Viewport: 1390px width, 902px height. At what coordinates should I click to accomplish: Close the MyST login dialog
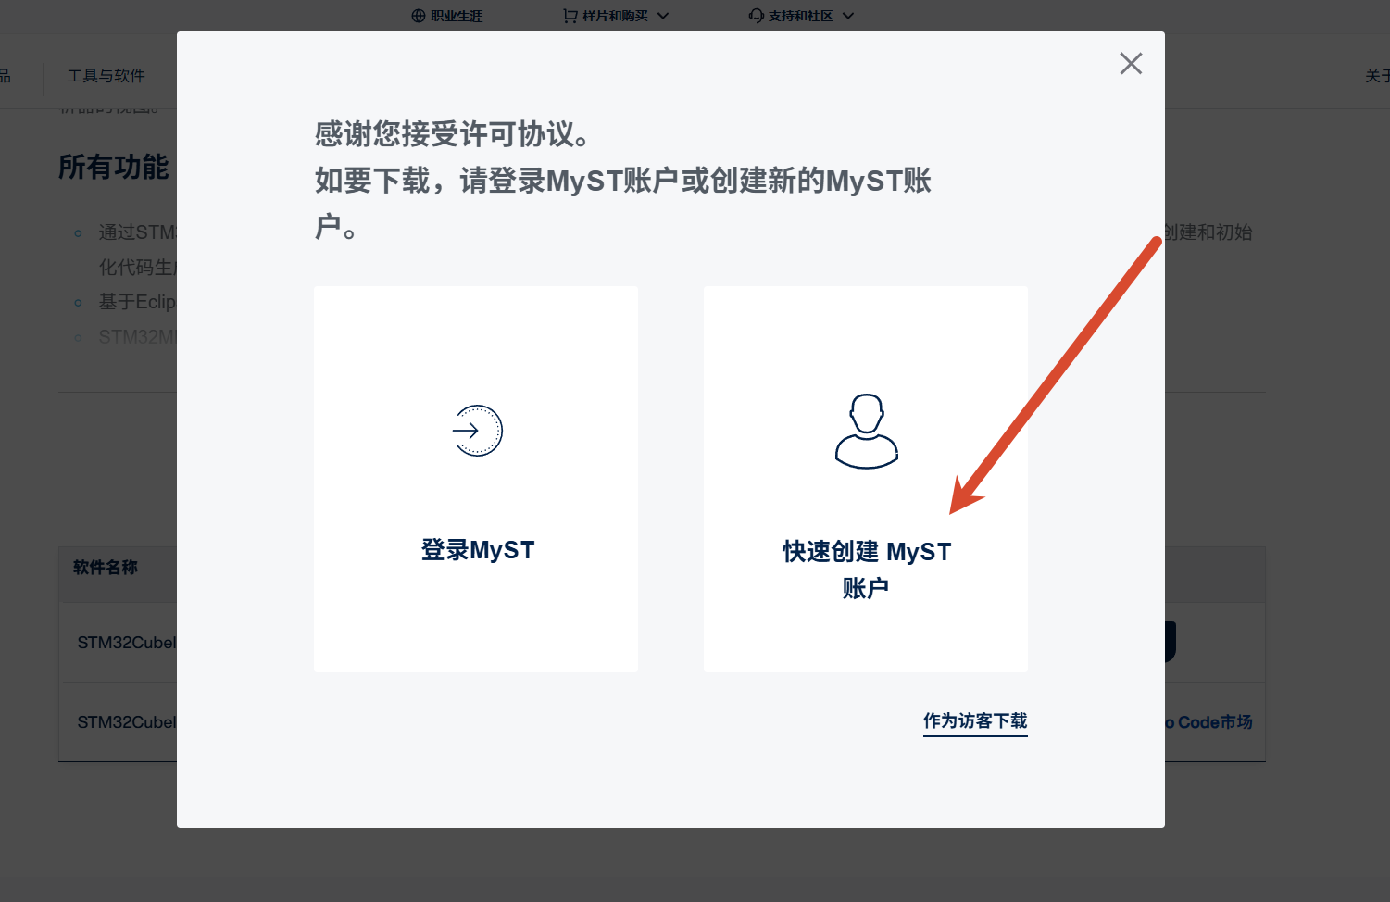click(1131, 63)
